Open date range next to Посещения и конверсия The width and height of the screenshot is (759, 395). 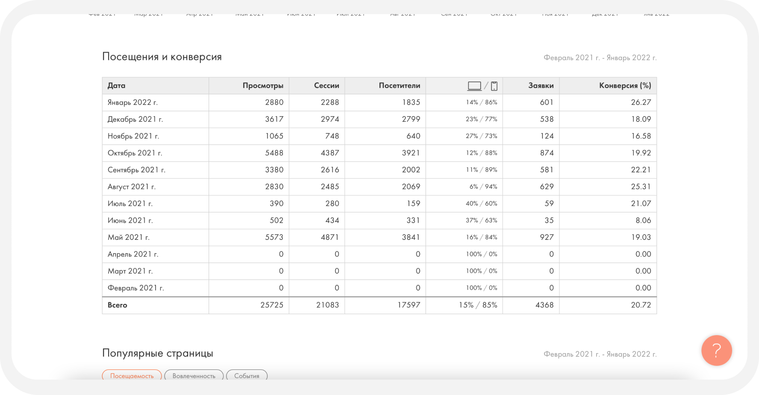600,58
